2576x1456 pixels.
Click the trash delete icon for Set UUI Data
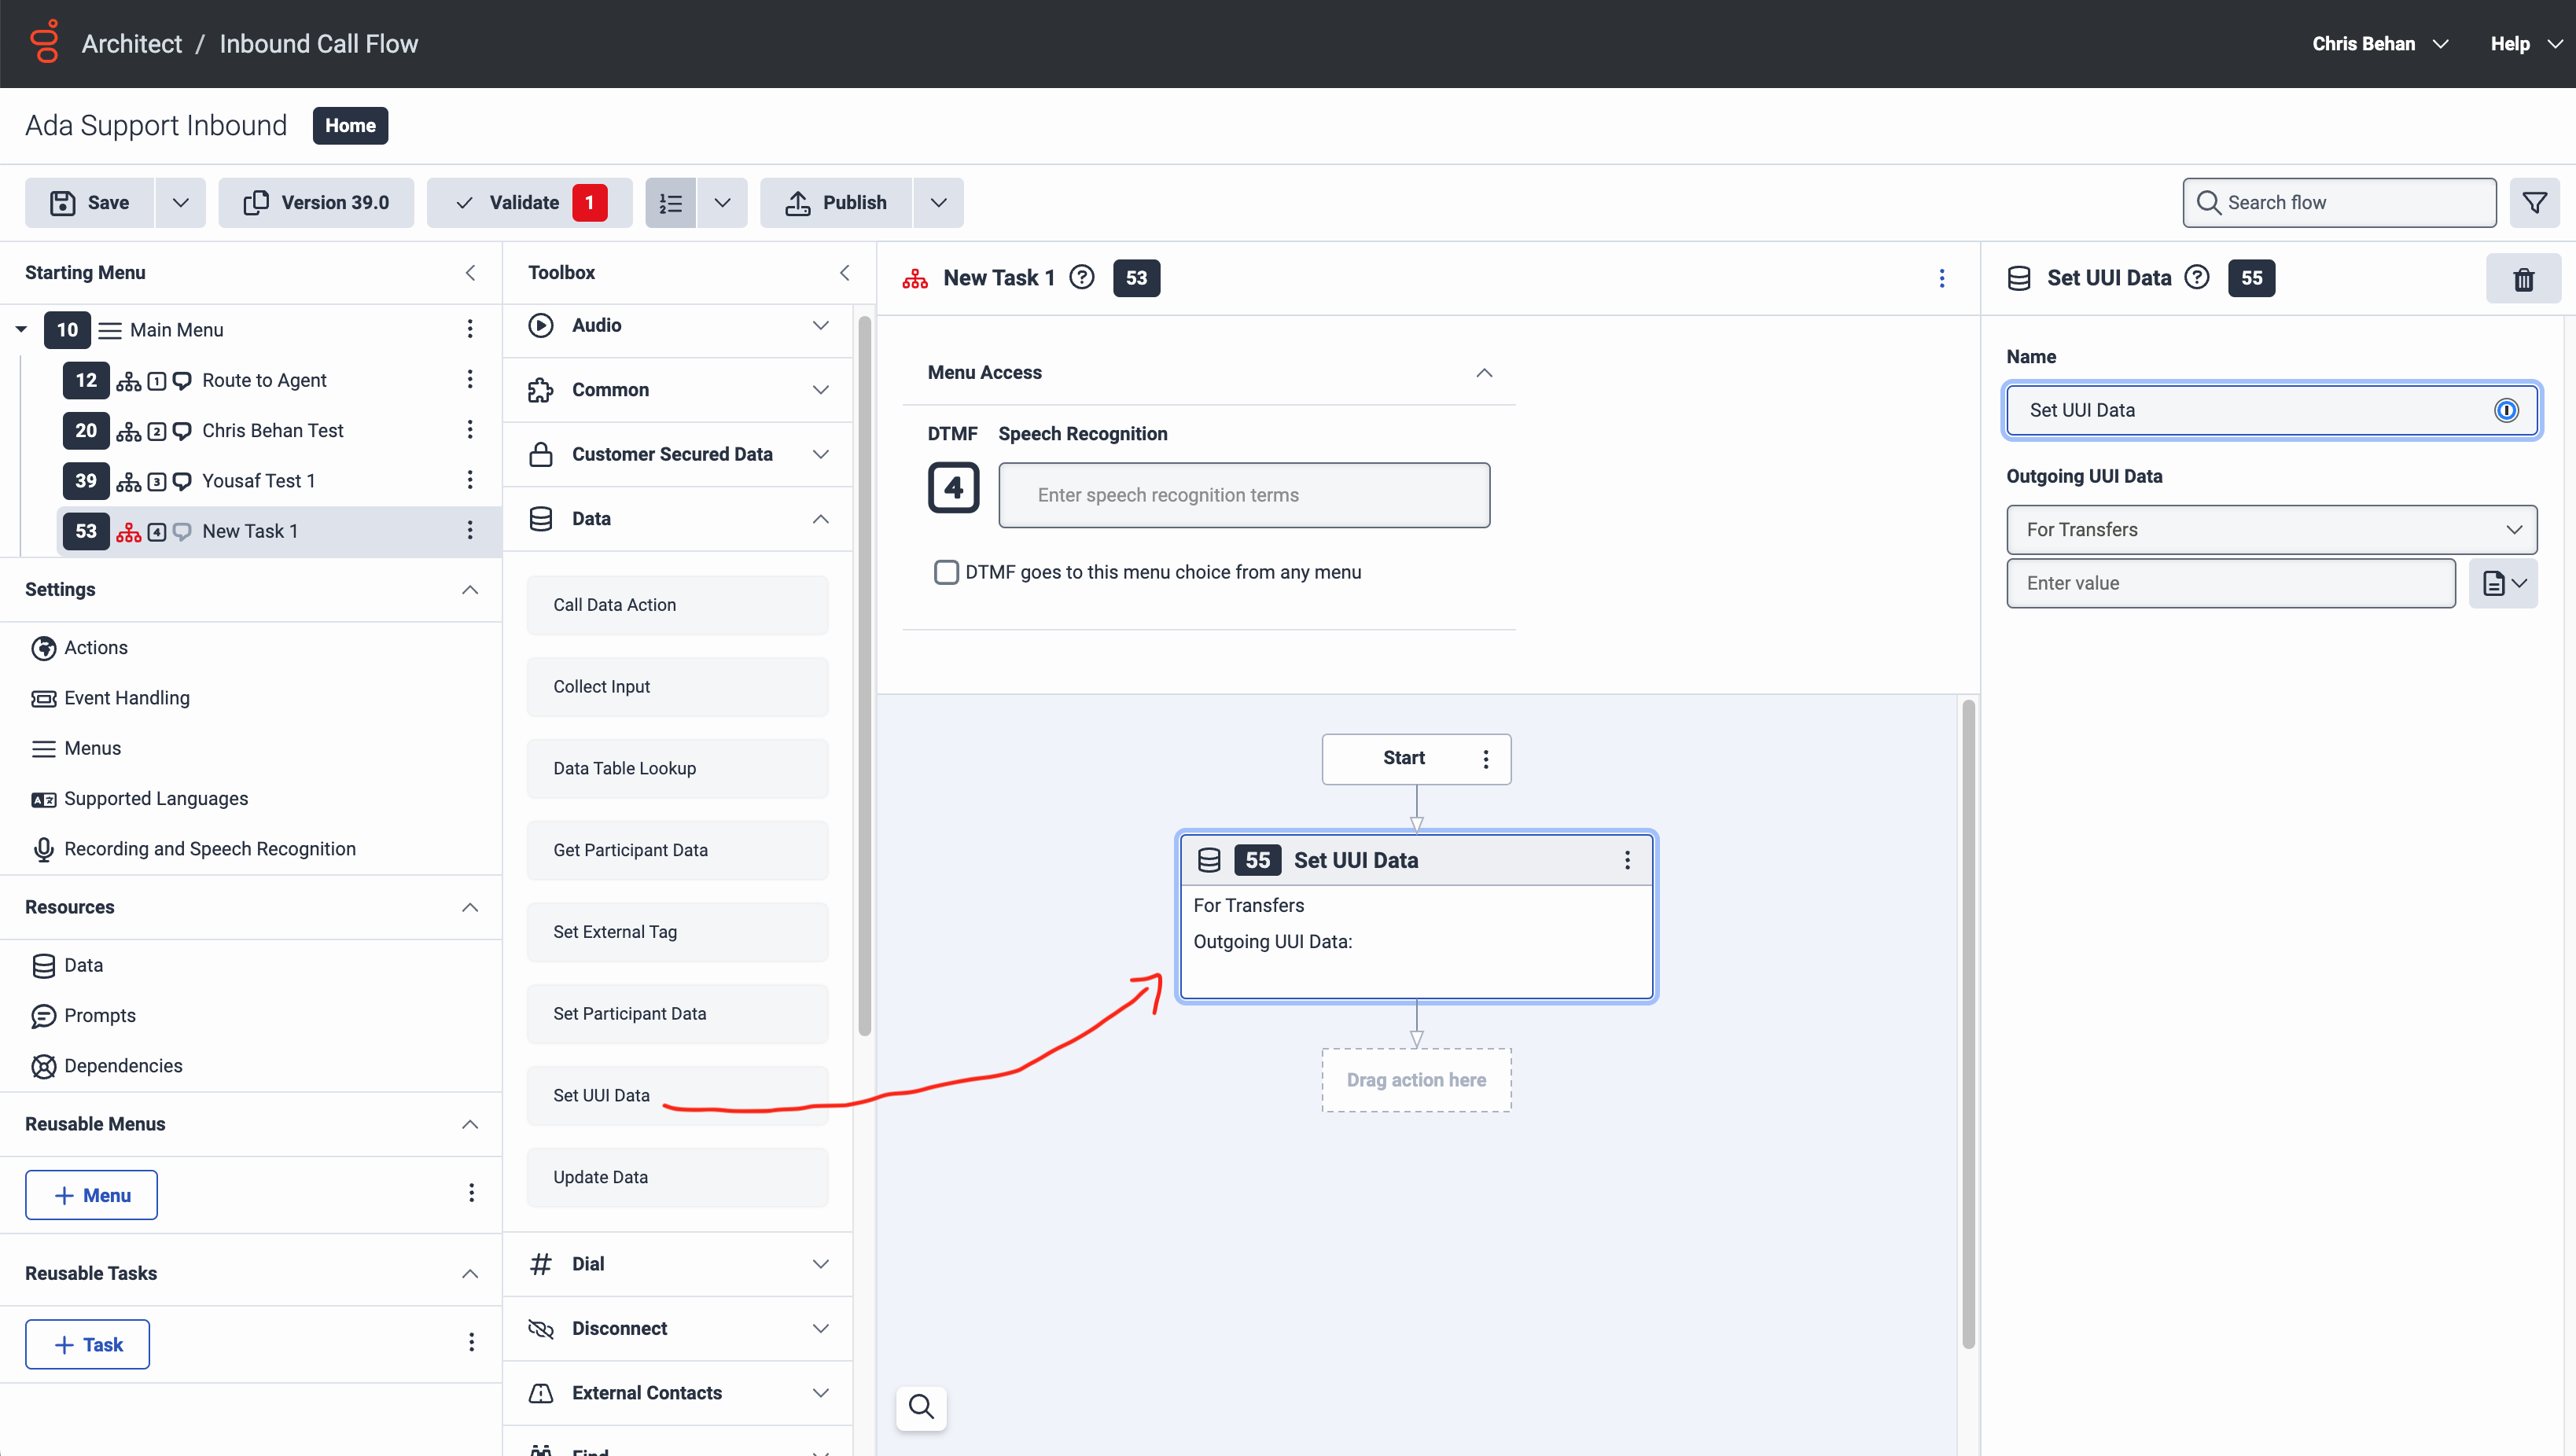pyautogui.click(x=2523, y=279)
